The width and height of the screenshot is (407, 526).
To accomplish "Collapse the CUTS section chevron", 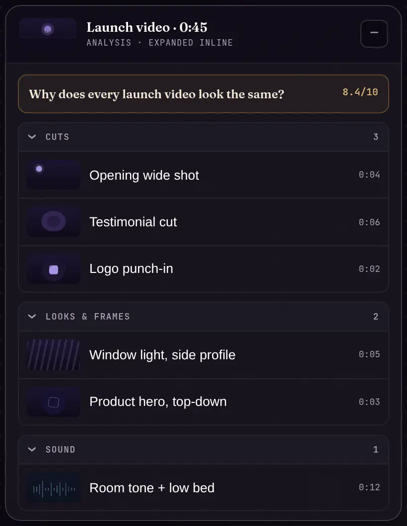I will coord(32,137).
